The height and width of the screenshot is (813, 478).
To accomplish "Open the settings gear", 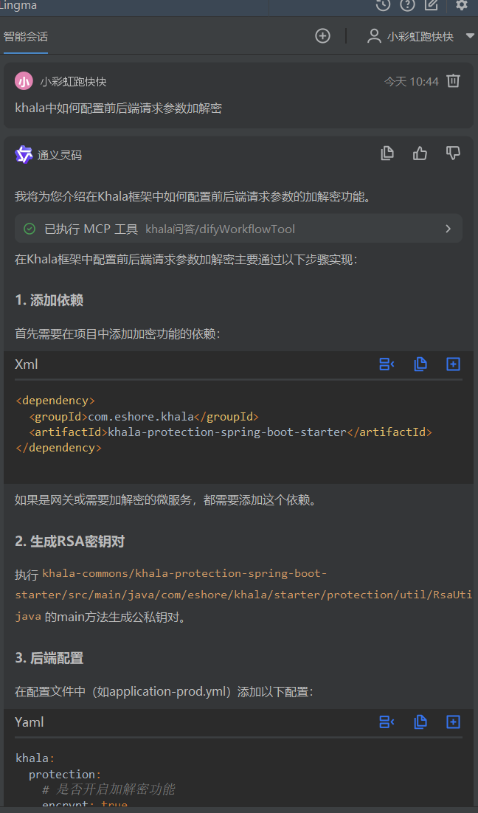I will coord(463,6).
